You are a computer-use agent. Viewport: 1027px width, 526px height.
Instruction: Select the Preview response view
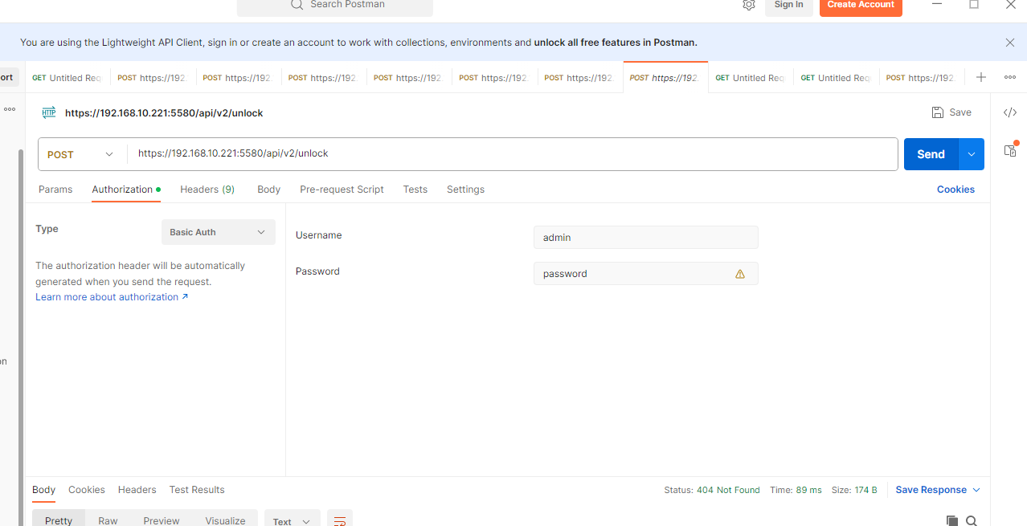point(162,520)
